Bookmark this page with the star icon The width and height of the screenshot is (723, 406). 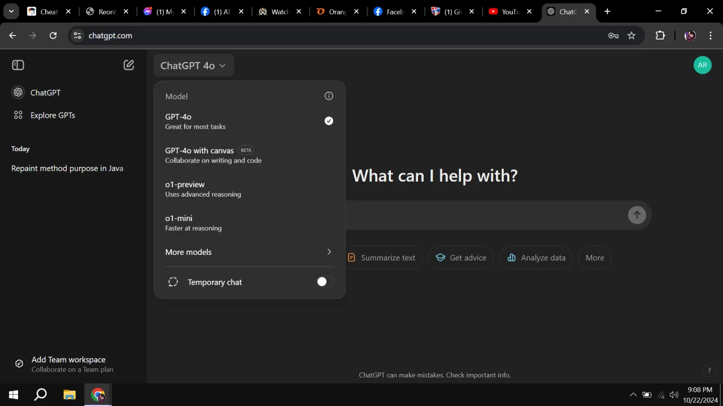631,36
